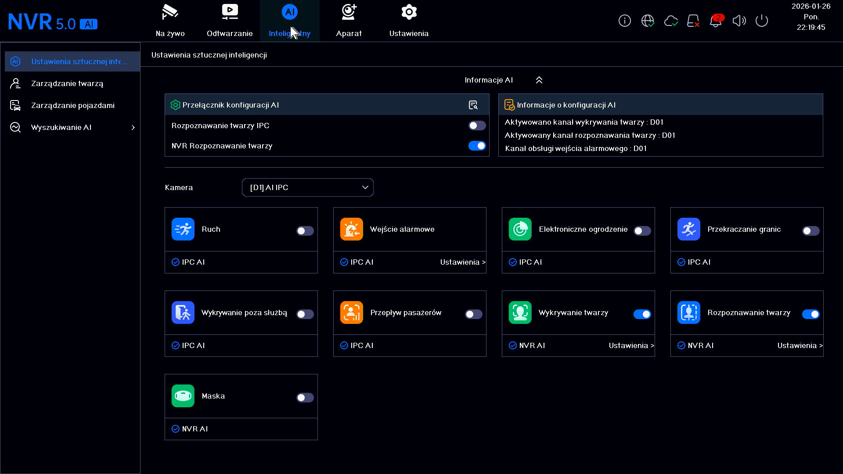Switch to the Aparat tab
Screen dimensions: 843x474
[349, 21]
